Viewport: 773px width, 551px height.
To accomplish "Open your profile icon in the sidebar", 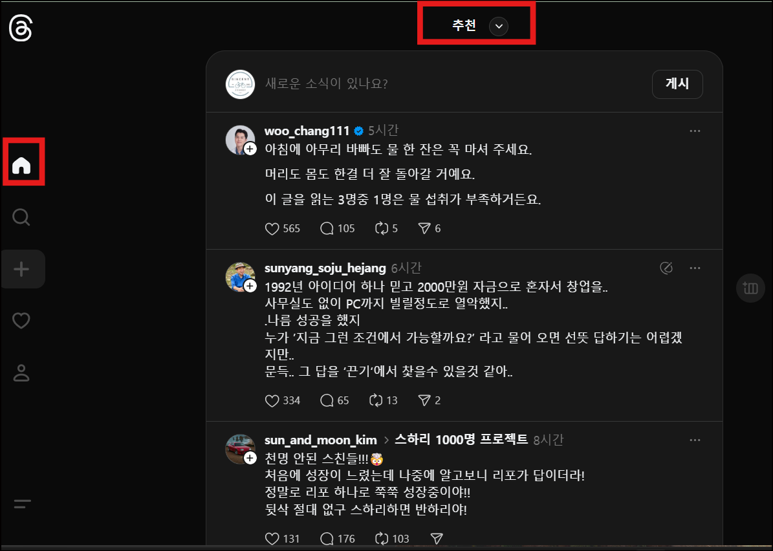I will (x=21, y=373).
